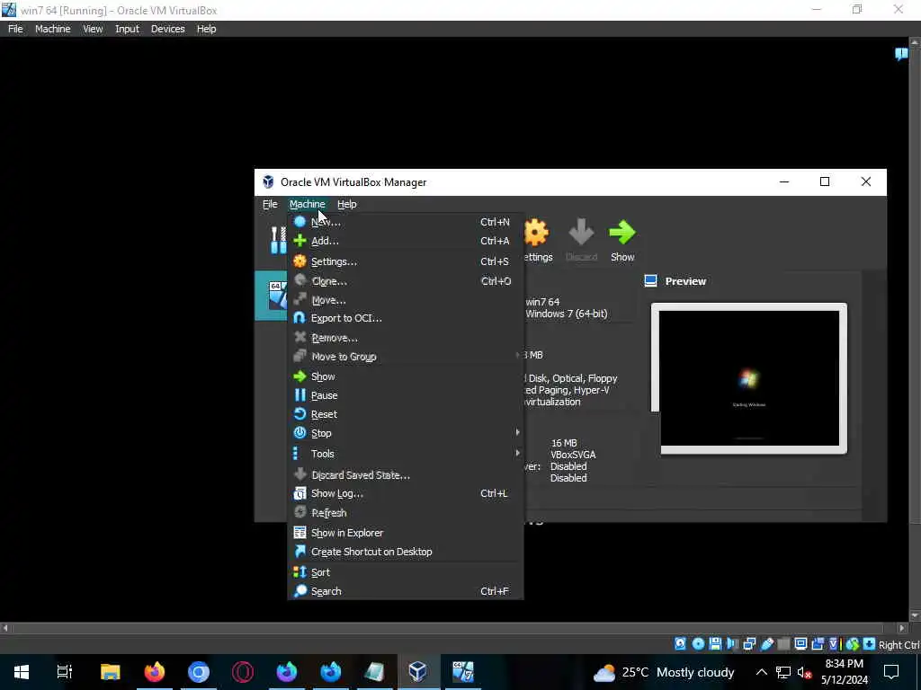Image resolution: width=921 pixels, height=690 pixels.
Task: Click the Tools wrench icon in Manager
Action: pos(279,240)
